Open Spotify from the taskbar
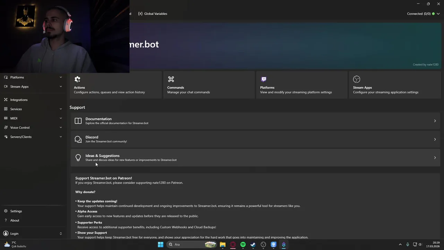 243,244
